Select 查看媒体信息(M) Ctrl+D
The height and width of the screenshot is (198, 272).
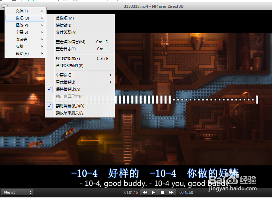pos(80,42)
